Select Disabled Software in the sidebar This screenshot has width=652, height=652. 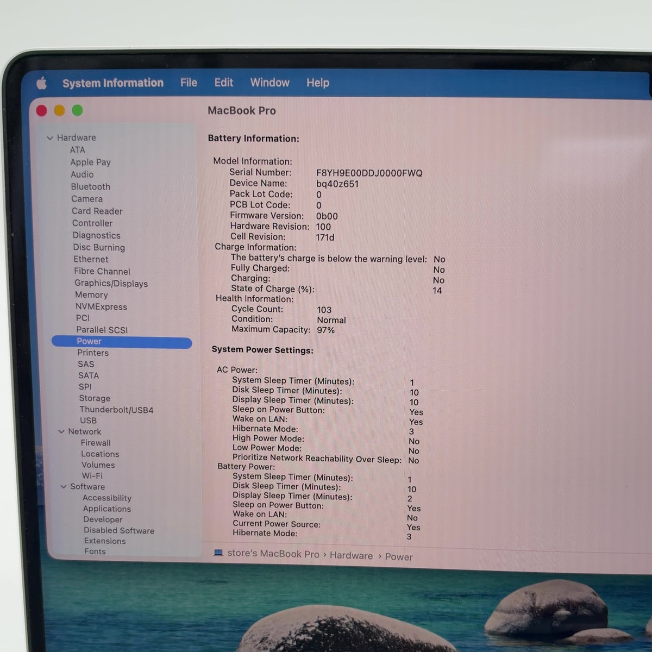click(119, 530)
